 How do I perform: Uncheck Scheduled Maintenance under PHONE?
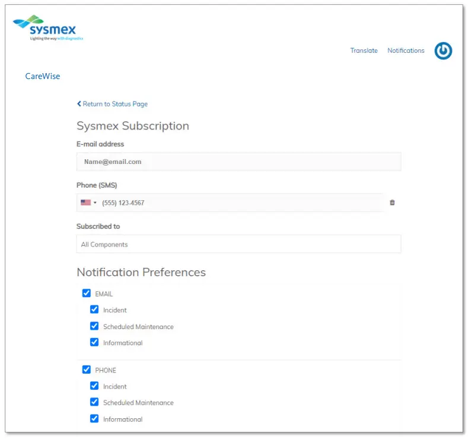(94, 402)
